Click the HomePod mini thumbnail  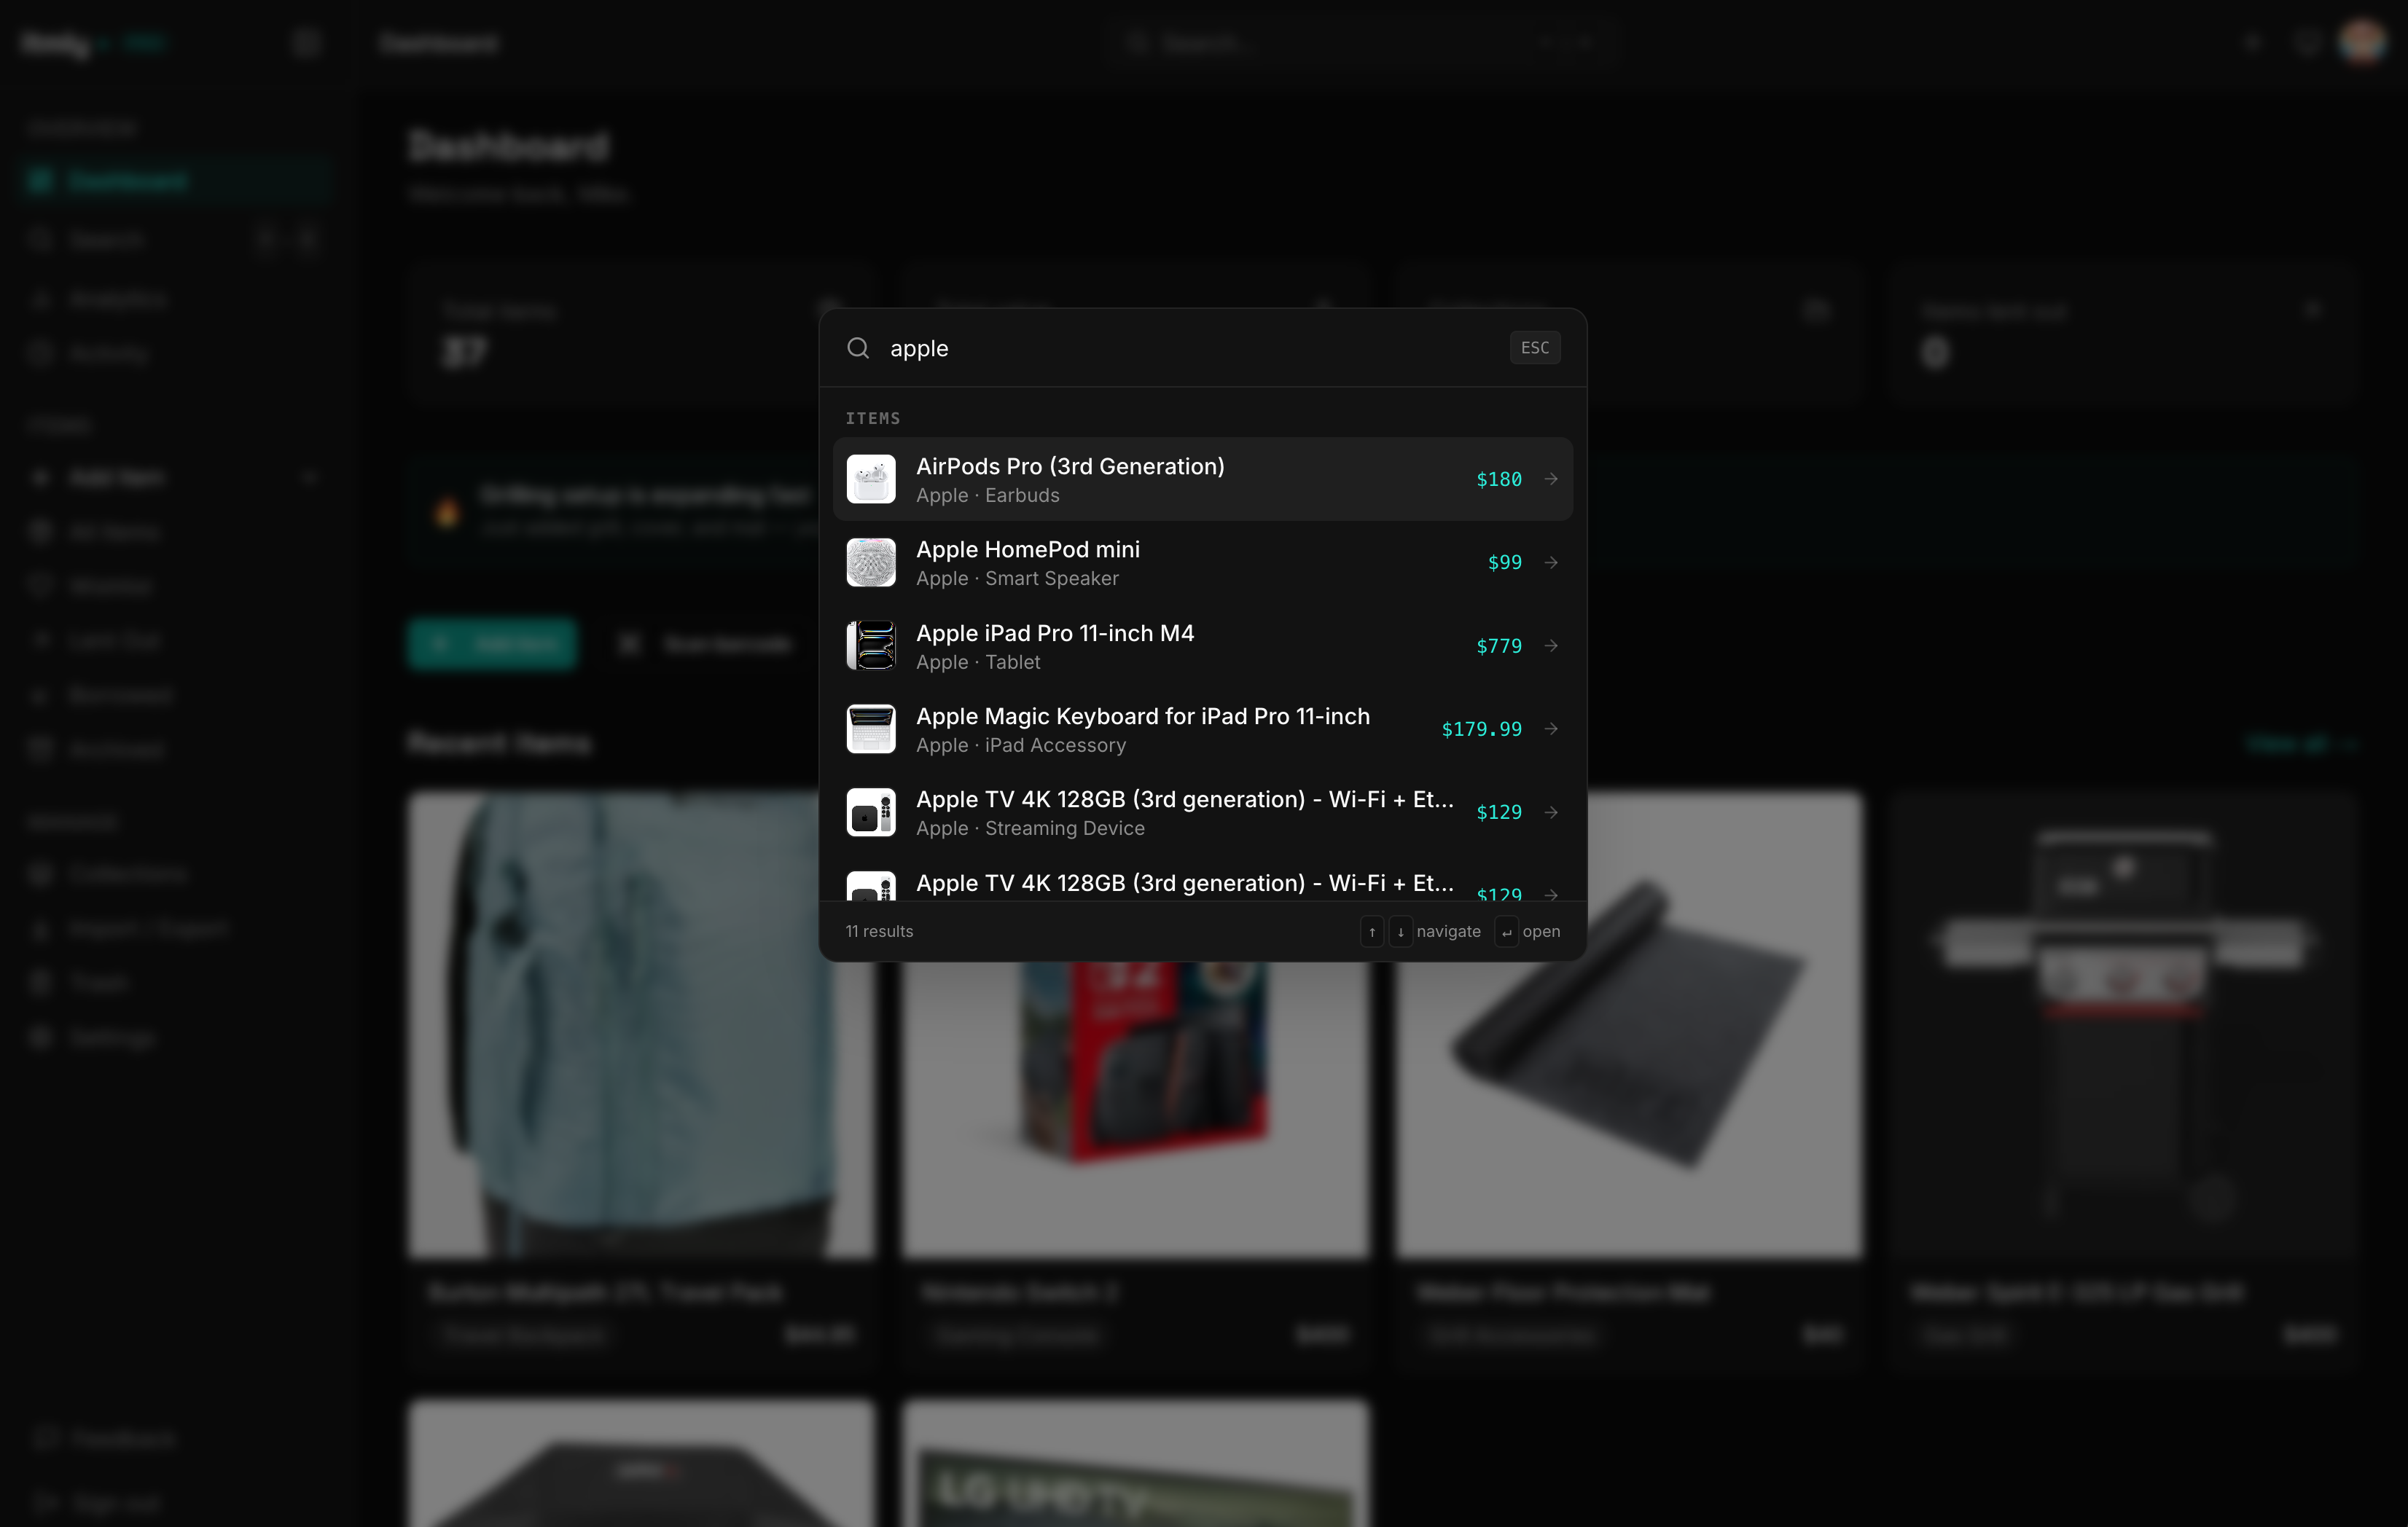pyautogui.click(x=870, y=562)
